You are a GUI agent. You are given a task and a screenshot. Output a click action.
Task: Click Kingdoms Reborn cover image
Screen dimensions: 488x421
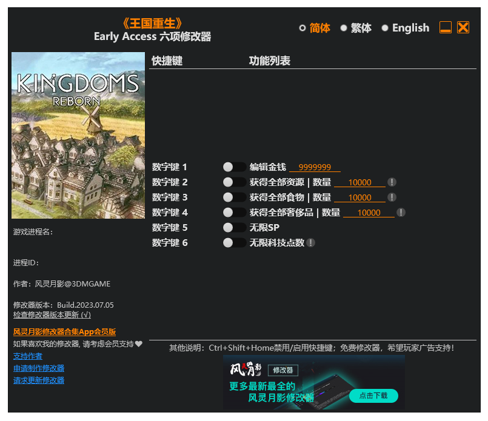pos(78,135)
